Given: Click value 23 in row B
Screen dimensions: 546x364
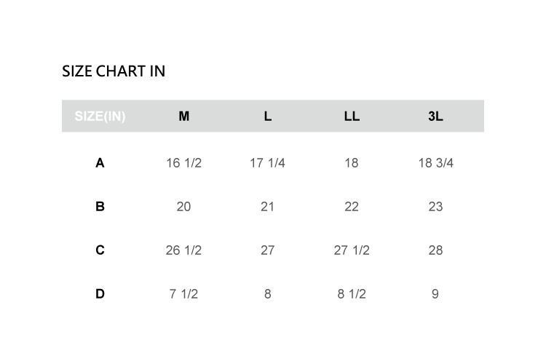Looking at the screenshot, I should coord(435,207).
